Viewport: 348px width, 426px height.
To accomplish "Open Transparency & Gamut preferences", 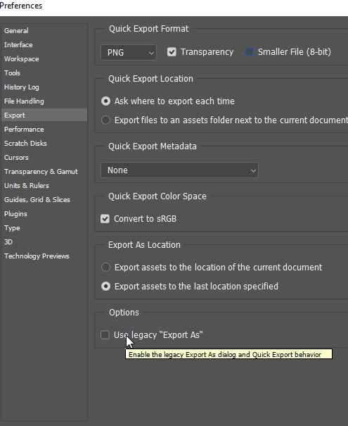I will click(x=41, y=172).
